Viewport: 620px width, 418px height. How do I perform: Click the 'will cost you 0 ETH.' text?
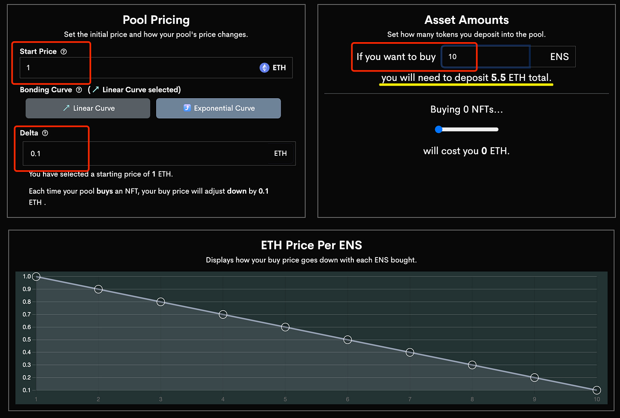click(x=466, y=151)
